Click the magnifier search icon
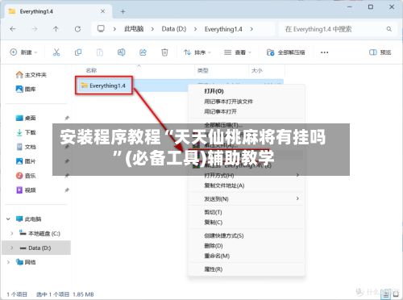Screen dimensions: 403x300 pos(388,29)
